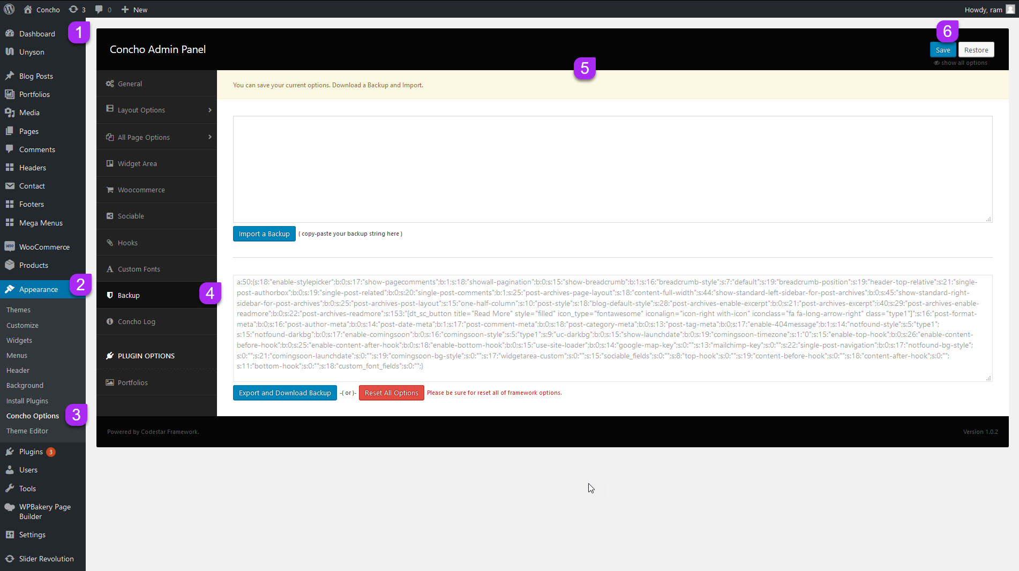
Task: Click the Mega Menus grid icon
Action: 10,222
